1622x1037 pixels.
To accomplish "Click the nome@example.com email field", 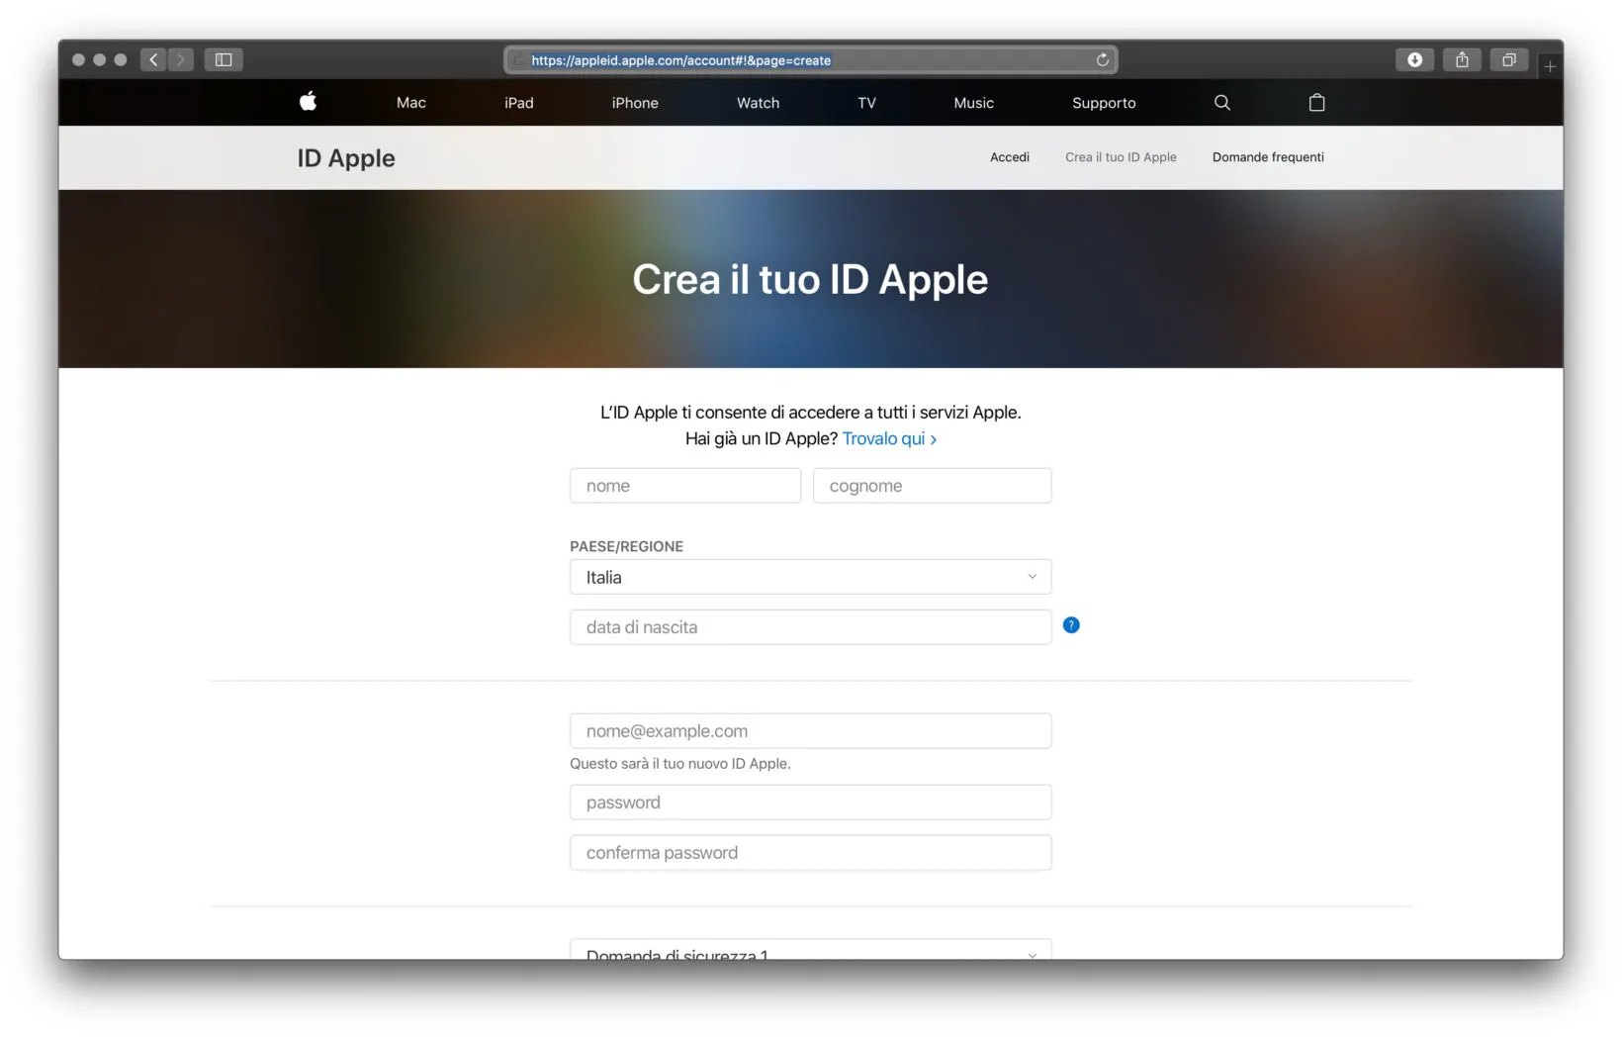I will pyautogui.click(x=810, y=730).
